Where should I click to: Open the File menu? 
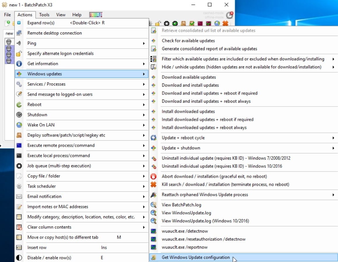click(7, 15)
